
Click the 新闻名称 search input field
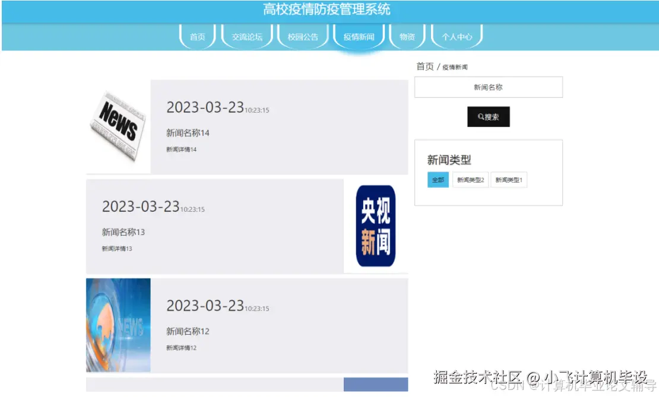(x=489, y=87)
